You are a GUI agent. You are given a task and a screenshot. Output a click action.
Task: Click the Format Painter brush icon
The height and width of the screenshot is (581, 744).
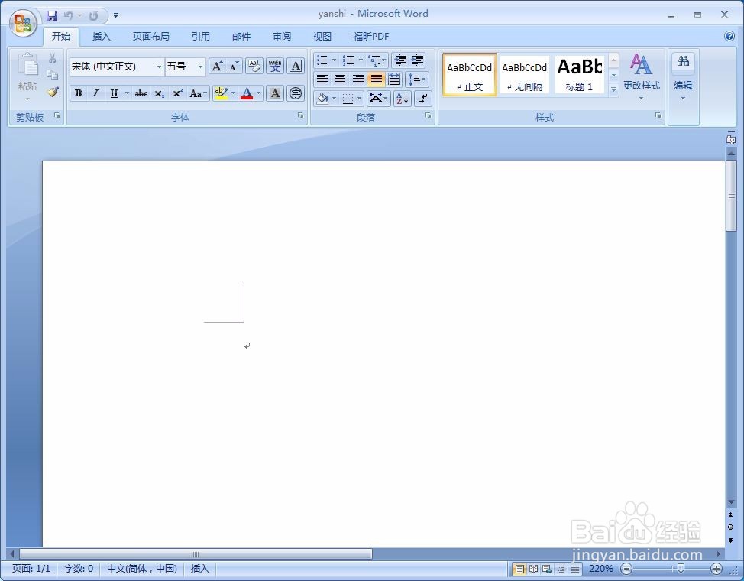tap(53, 92)
